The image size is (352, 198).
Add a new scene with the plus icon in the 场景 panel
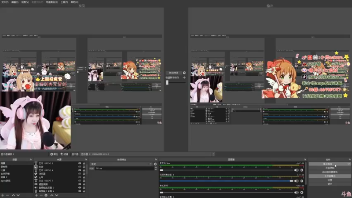(x=3, y=195)
